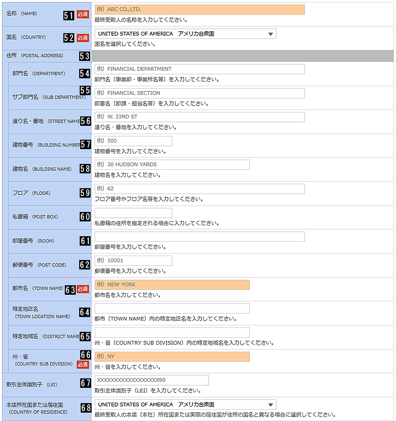
Task: Click the 特定地区名 (TOWN LOCATION NAME) label
Action: 41,313
